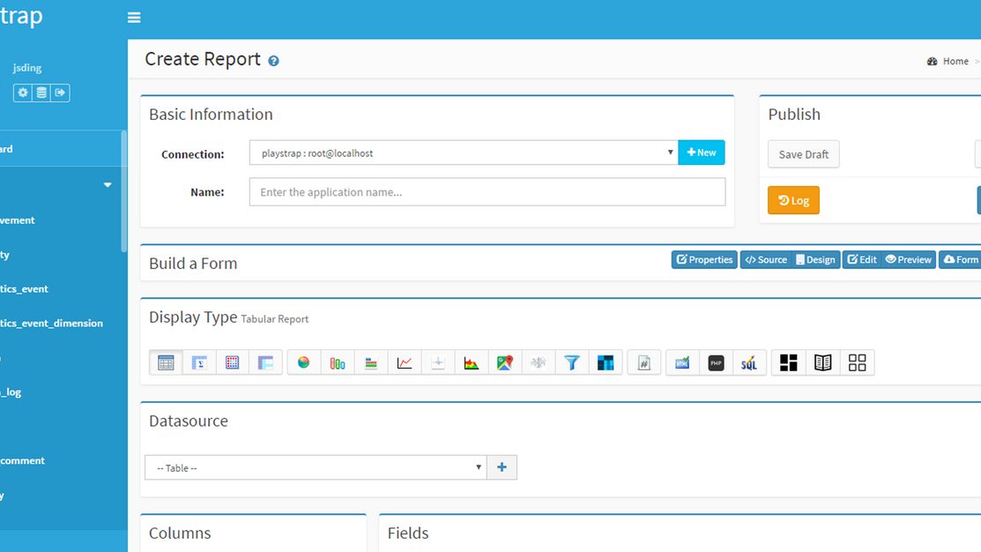The image size is (981, 552).
Task: Select the hash number display type
Action: (x=643, y=363)
